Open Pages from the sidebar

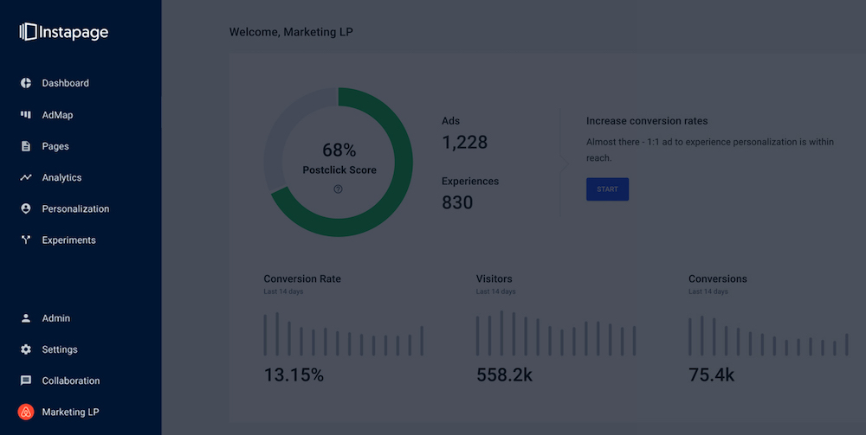(55, 146)
